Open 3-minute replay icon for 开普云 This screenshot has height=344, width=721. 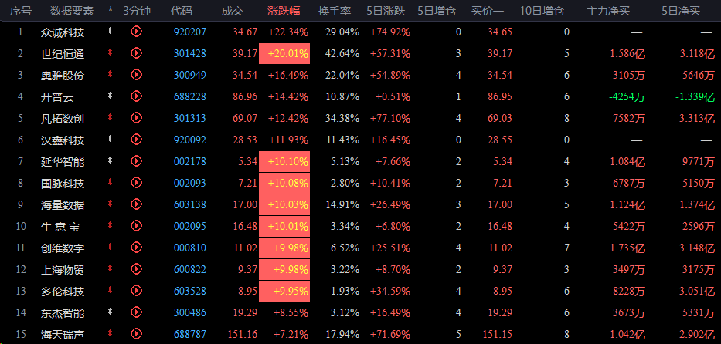coord(136,96)
